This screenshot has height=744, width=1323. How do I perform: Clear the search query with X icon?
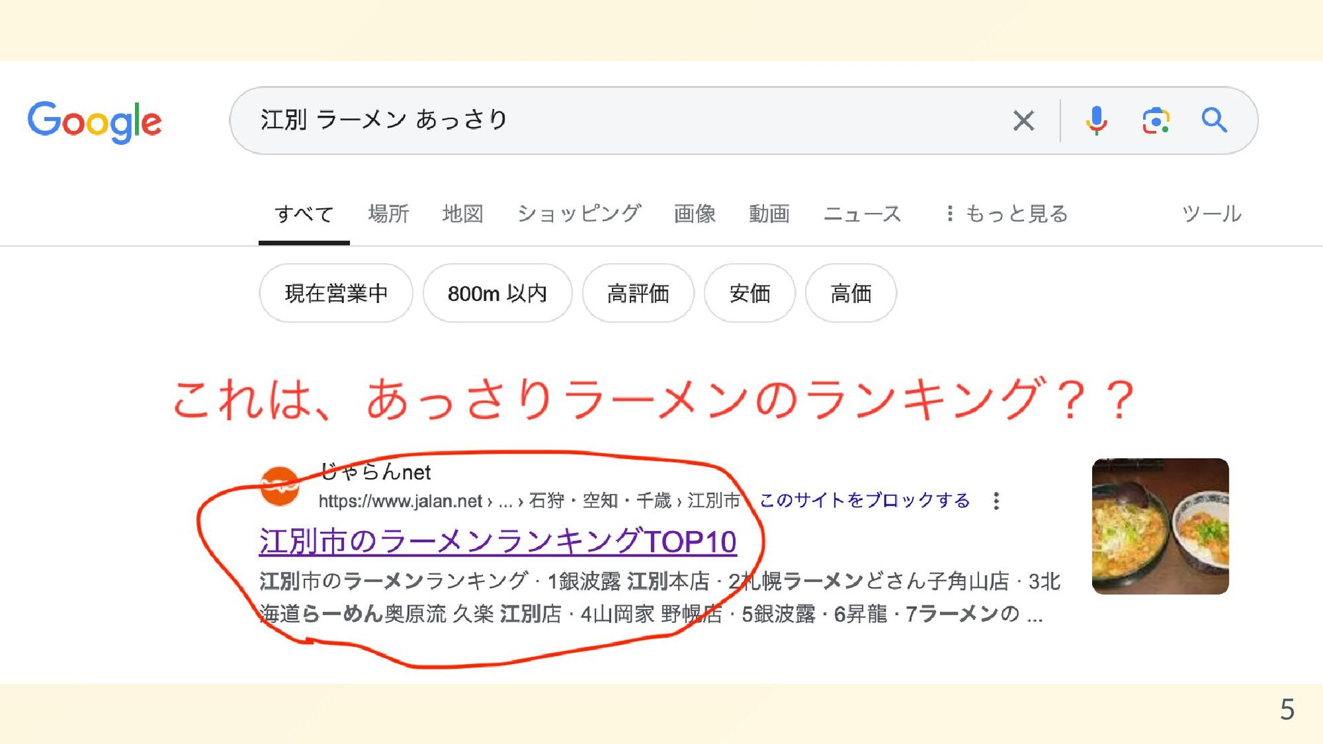pyautogui.click(x=1024, y=121)
